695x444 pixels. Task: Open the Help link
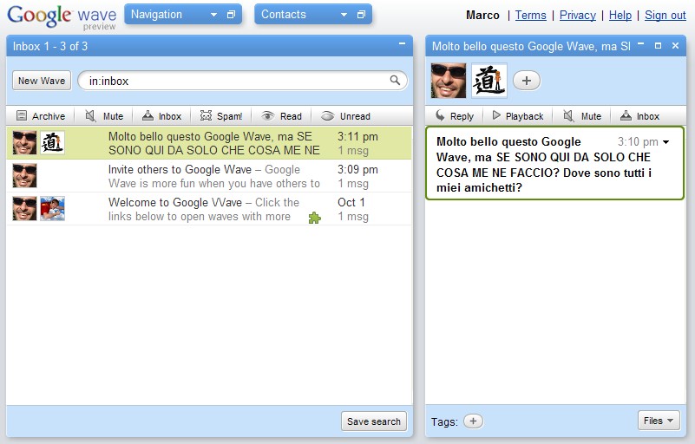click(x=620, y=15)
